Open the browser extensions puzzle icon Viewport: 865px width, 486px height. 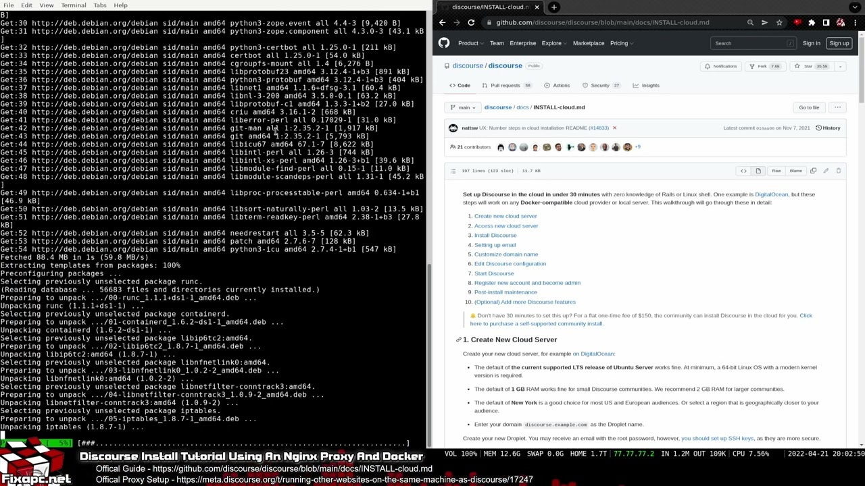coord(812,22)
